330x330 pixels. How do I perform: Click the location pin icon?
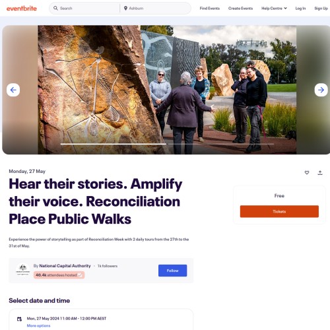click(125, 9)
